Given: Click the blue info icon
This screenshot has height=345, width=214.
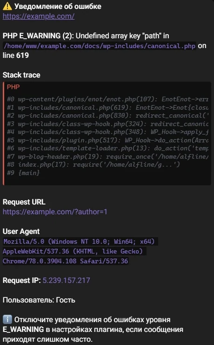Looking at the screenshot, I should (x=7, y=319).
